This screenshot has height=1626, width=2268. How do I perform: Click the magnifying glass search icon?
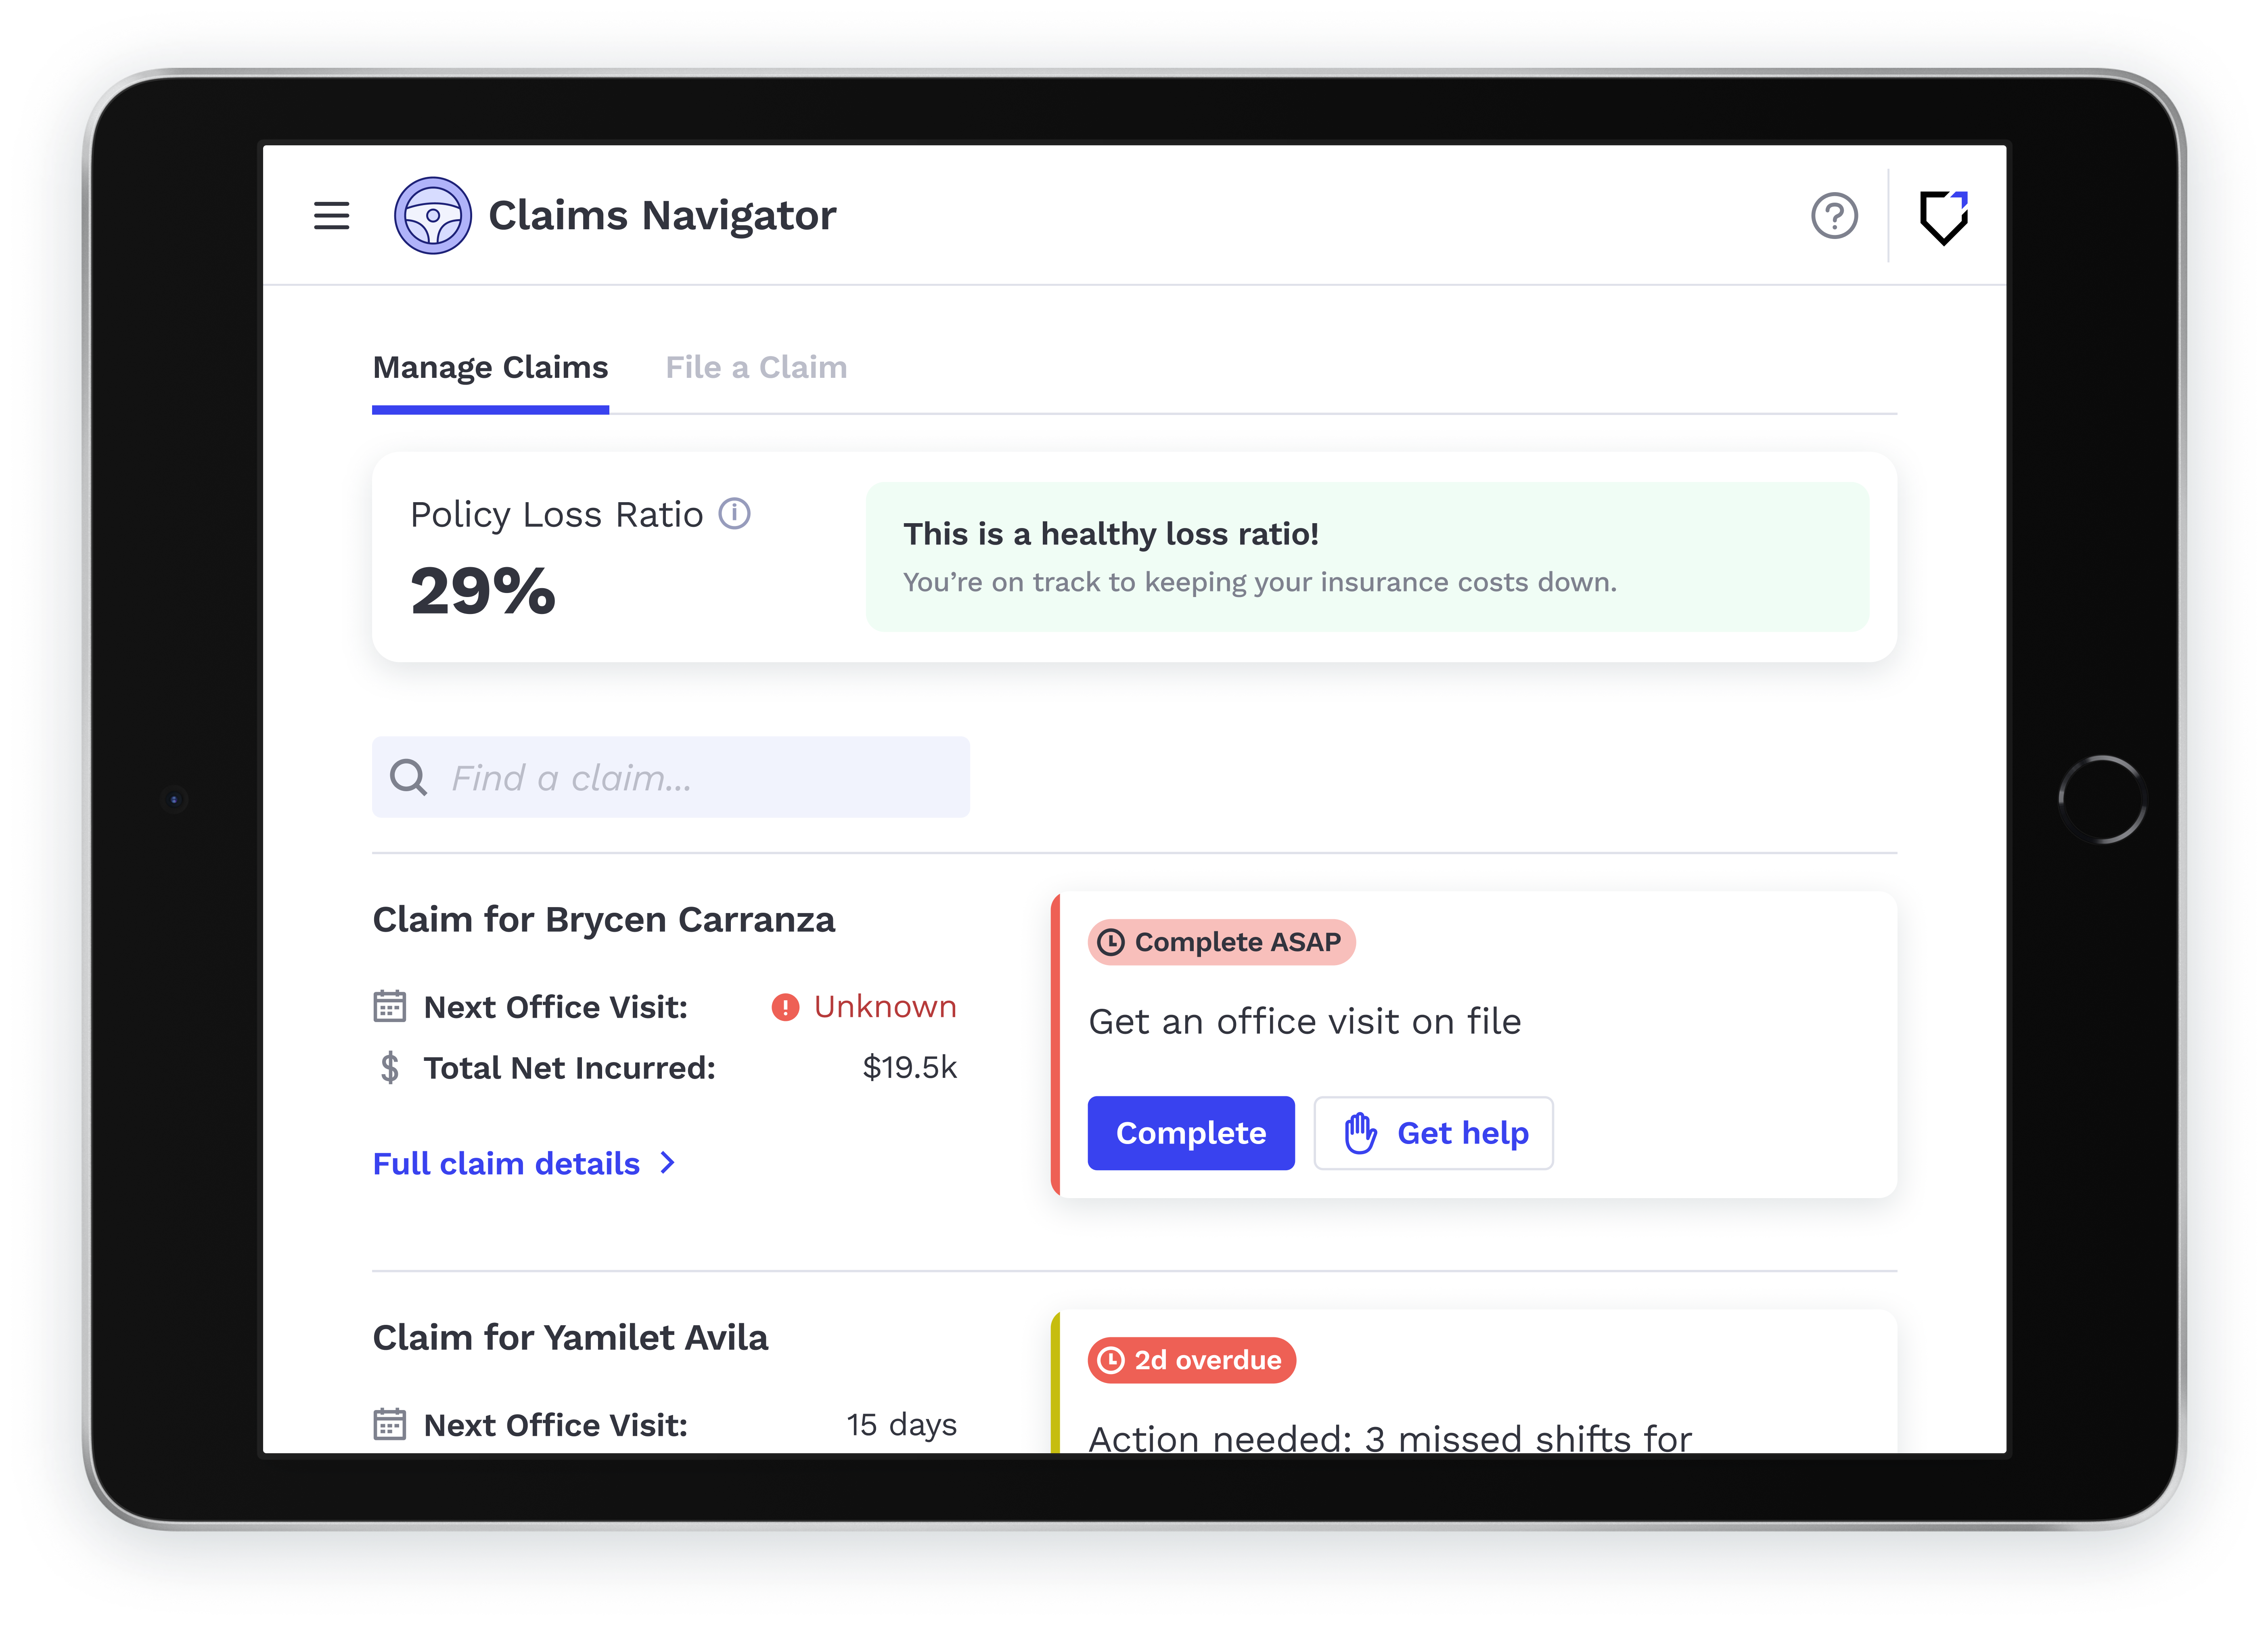pos(408,777)
